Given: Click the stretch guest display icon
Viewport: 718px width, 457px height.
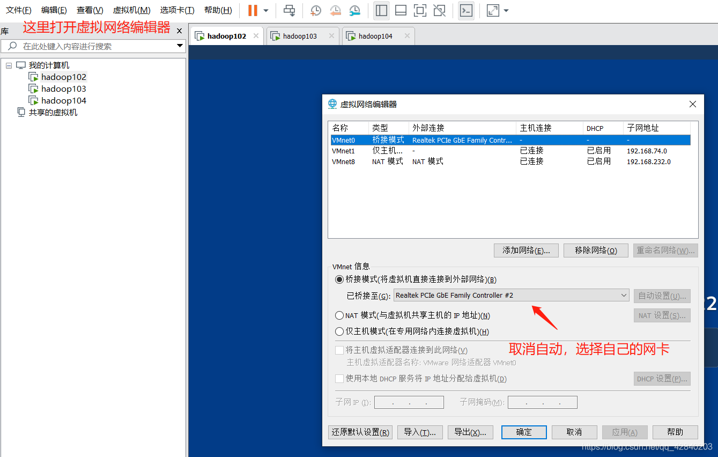Looking at the screenshot, I should [x=493, y=10].
